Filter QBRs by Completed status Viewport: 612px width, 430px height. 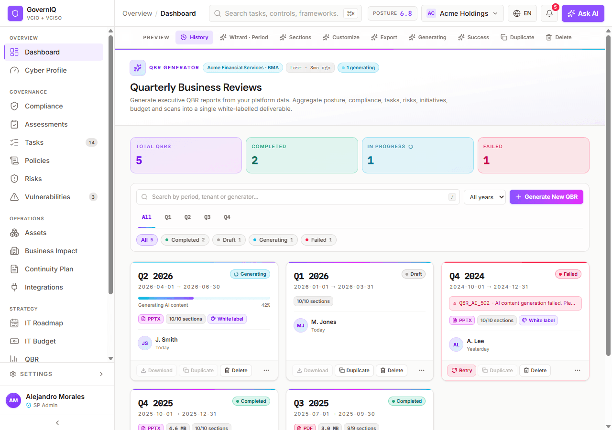pyautogui.click(x=185, y=240)
